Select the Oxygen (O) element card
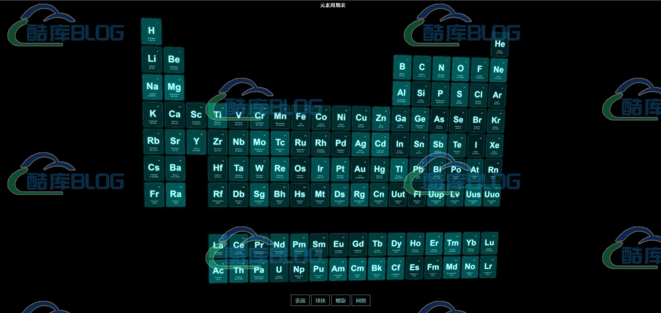 (460, 69)
